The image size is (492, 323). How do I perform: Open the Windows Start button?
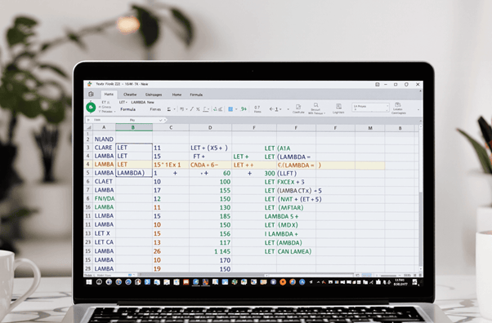(89, 282)
